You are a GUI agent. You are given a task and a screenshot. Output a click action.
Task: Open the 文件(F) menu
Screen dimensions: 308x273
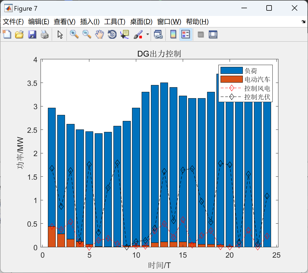13,22
